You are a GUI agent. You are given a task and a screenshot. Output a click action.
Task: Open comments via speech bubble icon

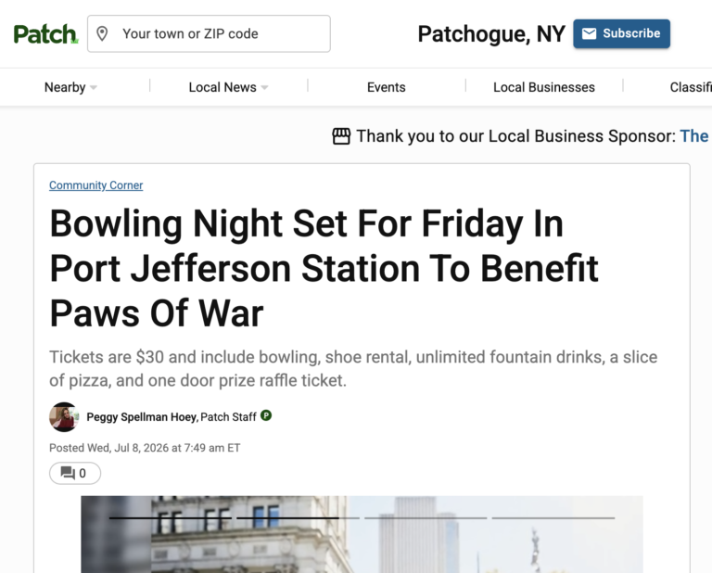click(68, 473)
